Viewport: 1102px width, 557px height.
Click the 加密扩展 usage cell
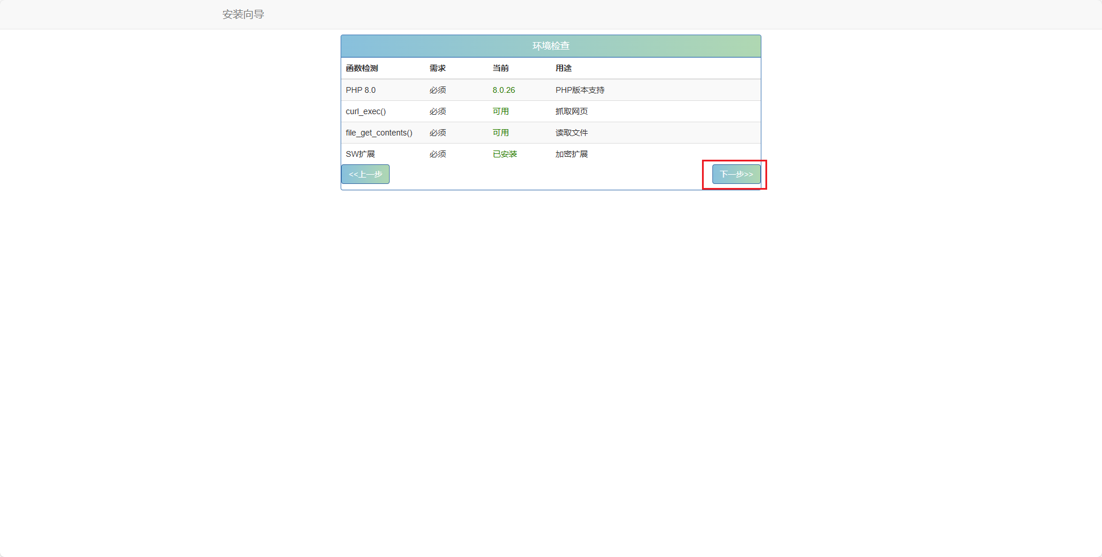(572, 154)
